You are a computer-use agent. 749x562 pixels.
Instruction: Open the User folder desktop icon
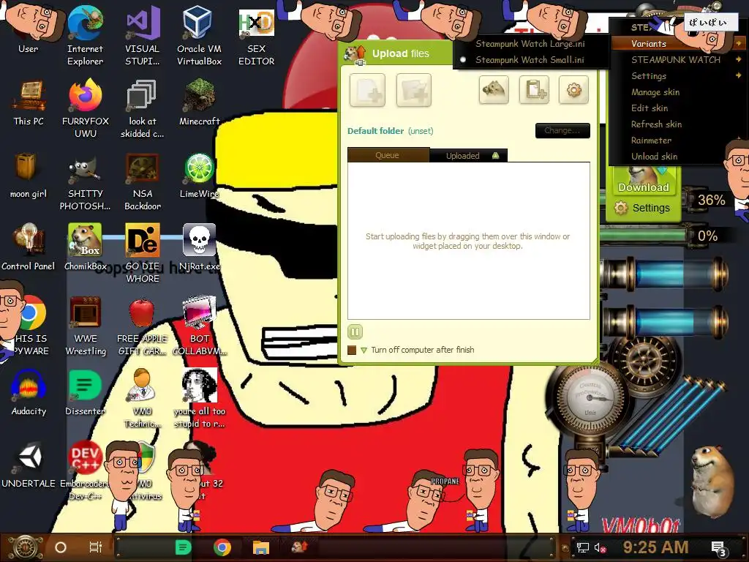point(29,29)
